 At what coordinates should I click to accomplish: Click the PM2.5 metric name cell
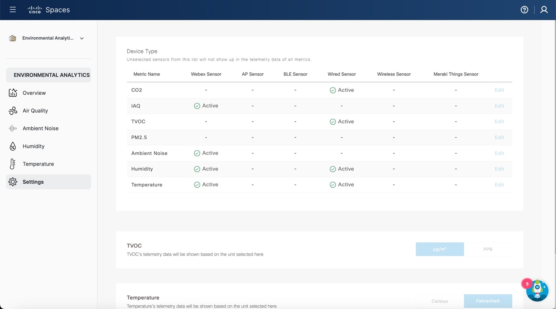click(139, 137)
